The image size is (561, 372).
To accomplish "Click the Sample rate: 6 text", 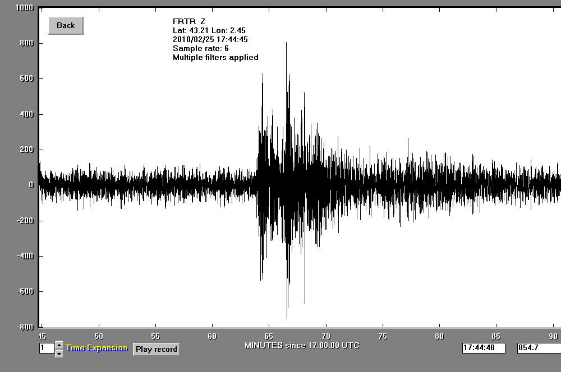I will pyautogui.click(x=200, y=48).
